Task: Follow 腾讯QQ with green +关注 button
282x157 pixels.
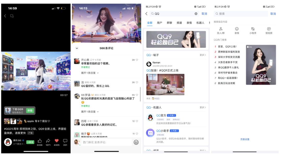Action: coord(30,142)
